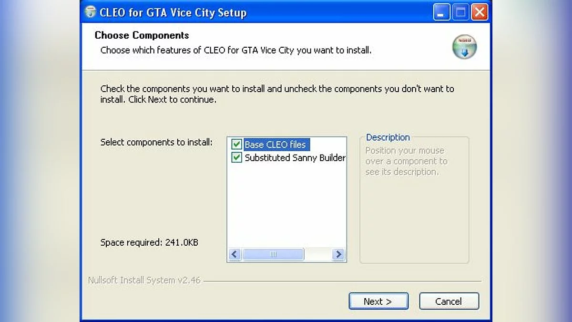Click the disabled maximize button

pos(460,12)
